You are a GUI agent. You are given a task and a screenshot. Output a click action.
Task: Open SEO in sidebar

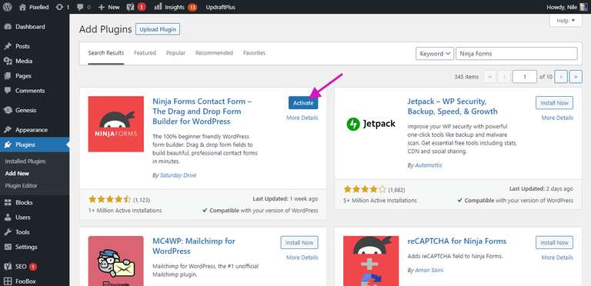coord(35,267)
